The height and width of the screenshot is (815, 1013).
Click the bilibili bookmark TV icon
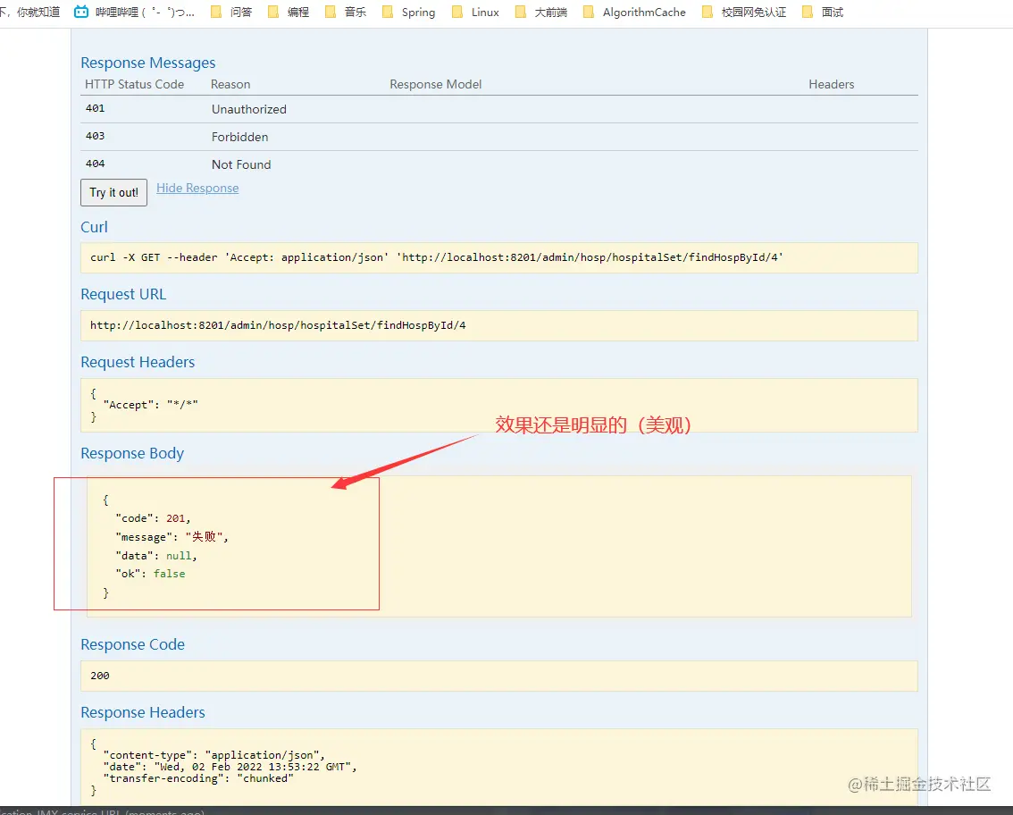[x=81, y=12]
